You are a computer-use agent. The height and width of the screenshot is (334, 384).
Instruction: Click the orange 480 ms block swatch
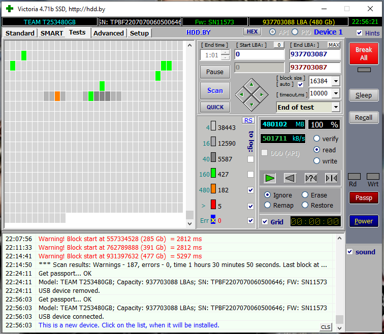pos(213,189)
